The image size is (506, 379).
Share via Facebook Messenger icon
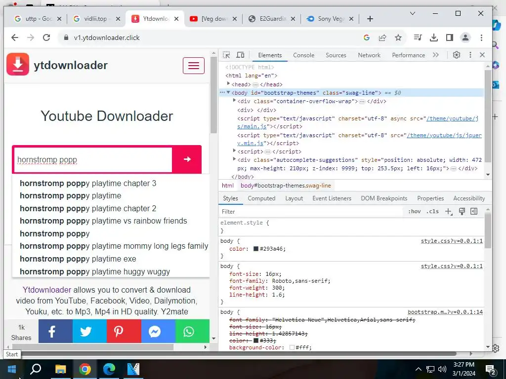158,331
